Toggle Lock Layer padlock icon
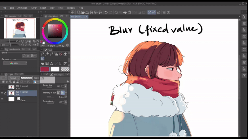The width and height of the screenshot is (248, 139). tap(14, 82)
